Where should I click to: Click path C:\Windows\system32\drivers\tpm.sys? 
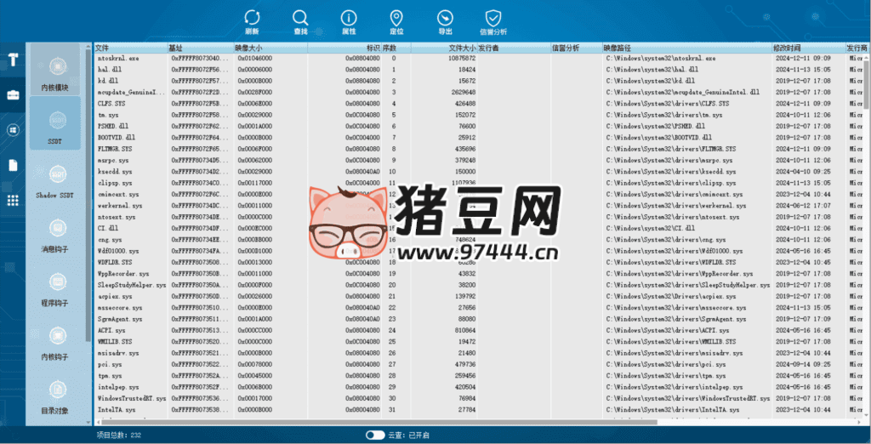click(667, 376)
